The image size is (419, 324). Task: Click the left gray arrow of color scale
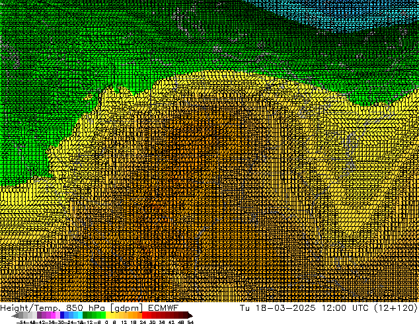15,316
